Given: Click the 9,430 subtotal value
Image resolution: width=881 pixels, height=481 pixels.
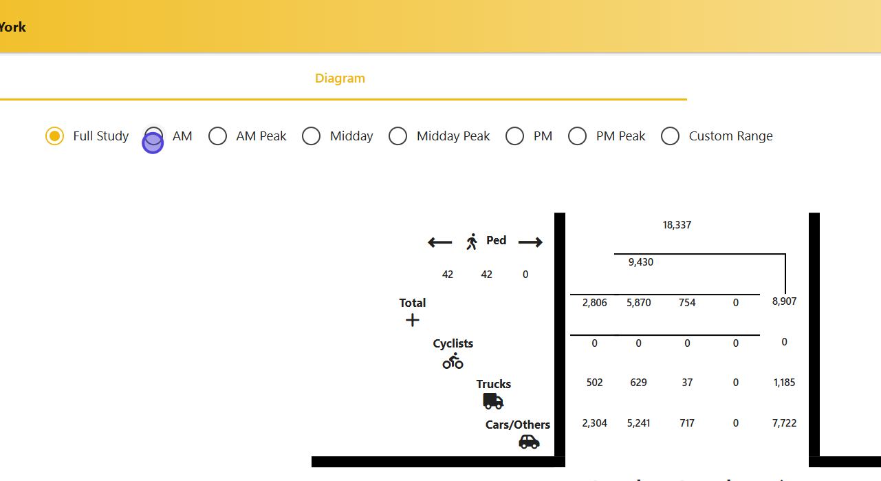Looking at the screenshot, I should pos(641,262).
